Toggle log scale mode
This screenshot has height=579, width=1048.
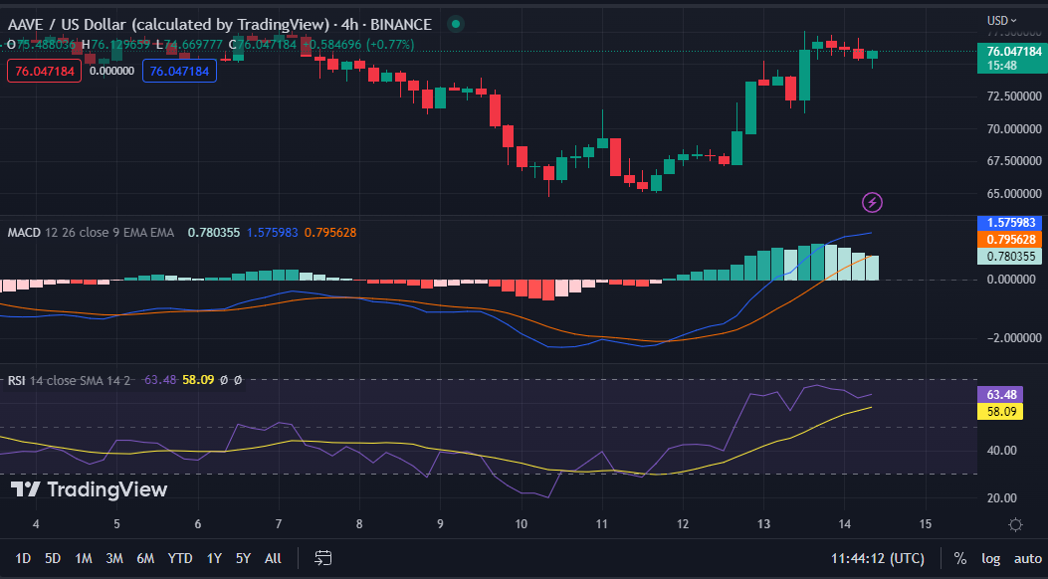990,558
